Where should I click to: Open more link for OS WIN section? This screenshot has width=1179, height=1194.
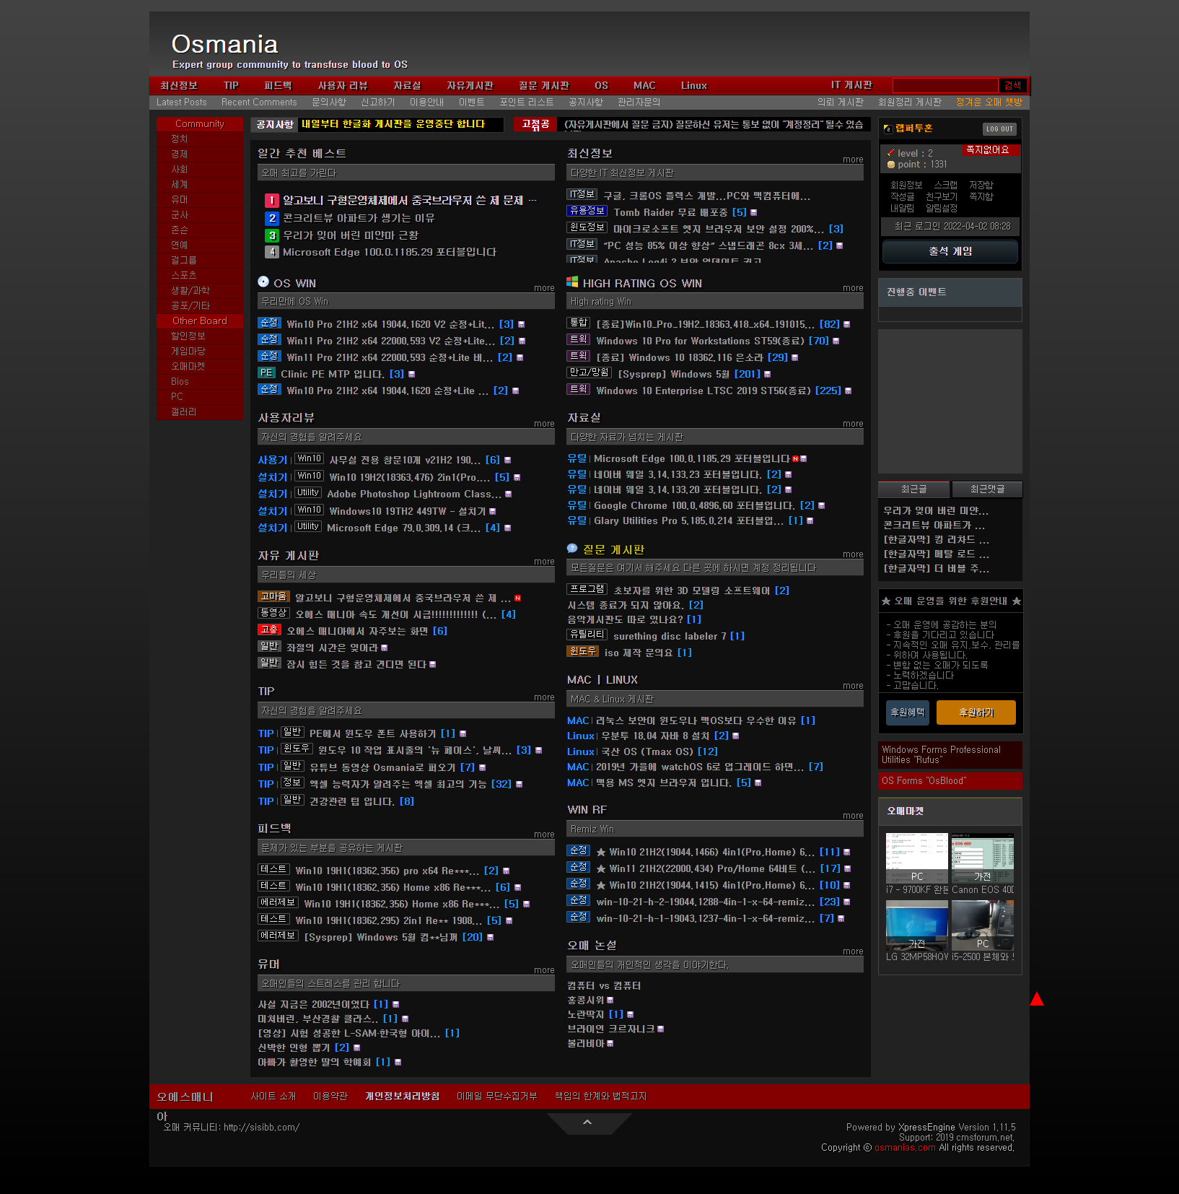pos(544,288)
